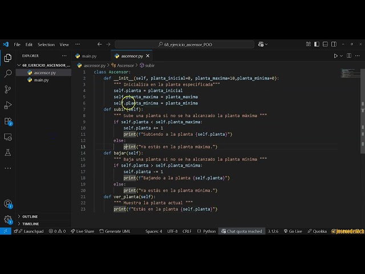This screenshot has height=274, width=365.
Task: Open remote window indicator in status bar
Action: 6,231
